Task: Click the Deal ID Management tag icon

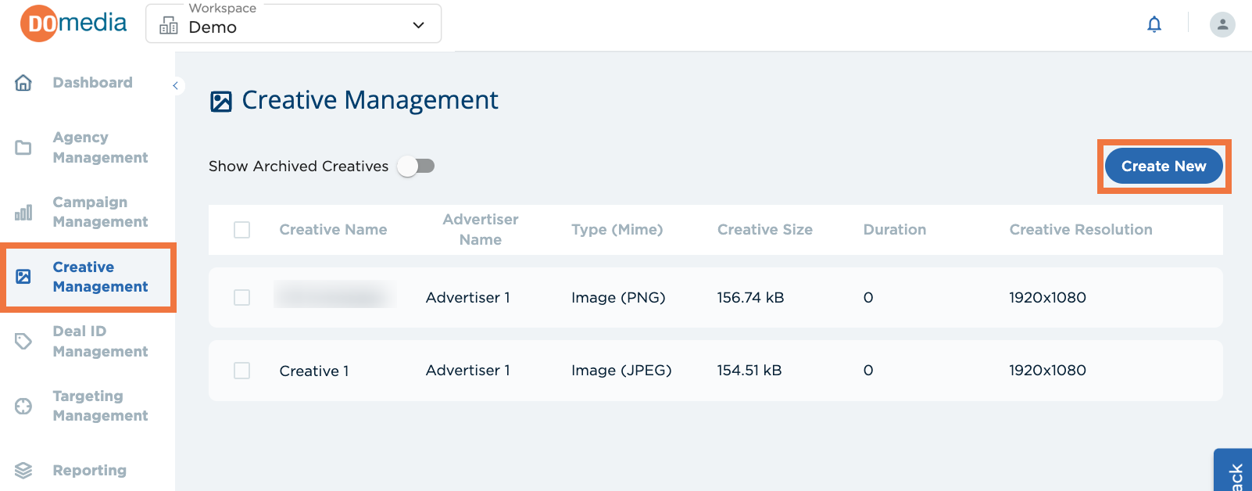Action: pos(23,342)
